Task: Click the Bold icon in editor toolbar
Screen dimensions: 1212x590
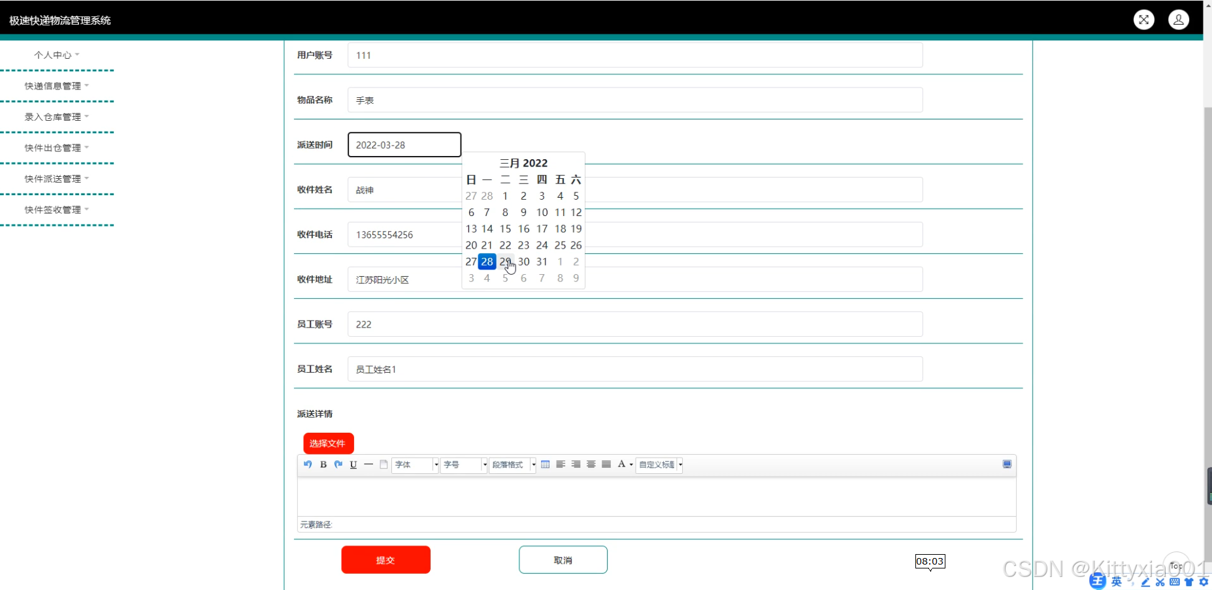Action: point(323,465)
